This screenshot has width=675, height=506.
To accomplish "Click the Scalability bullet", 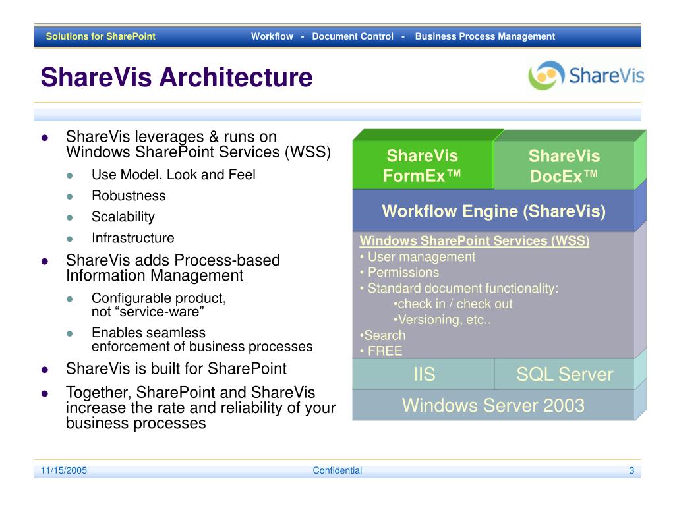I will pos(123,217).
